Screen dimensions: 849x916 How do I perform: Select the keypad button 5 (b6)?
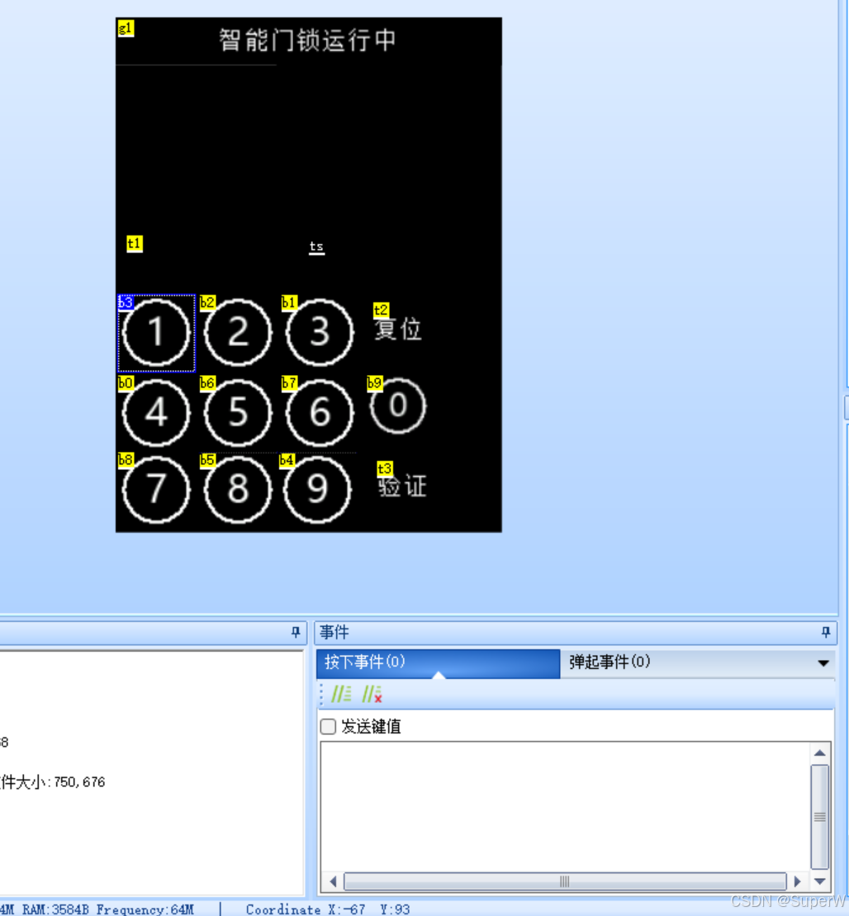[238, 413]
